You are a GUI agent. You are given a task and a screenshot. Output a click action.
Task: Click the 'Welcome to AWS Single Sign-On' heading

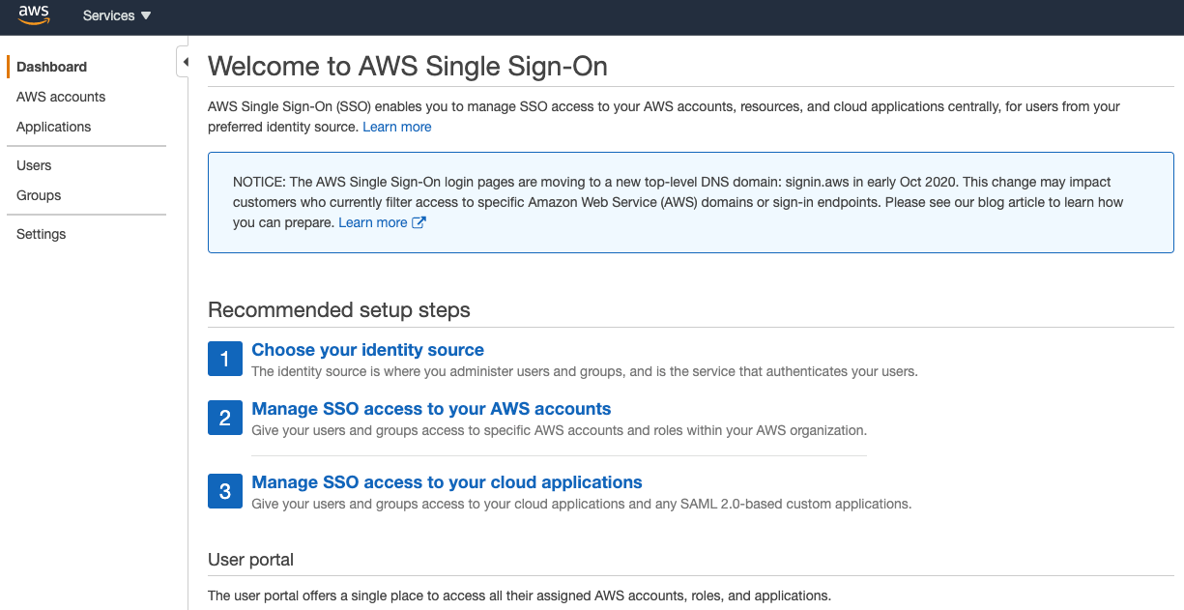point(408,67)
